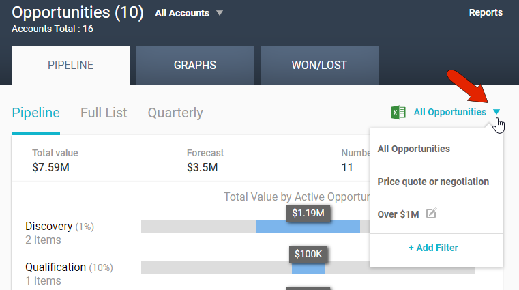Viewport: 519px width, 290px height.
Task: Switch to the Quarterly view
Action: click(x=175, y=113)
